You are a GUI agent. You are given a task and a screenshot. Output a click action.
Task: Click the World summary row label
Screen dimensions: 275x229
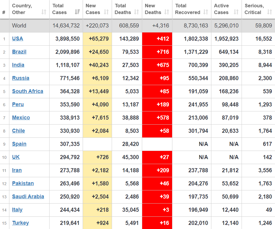tap(19, 25)
